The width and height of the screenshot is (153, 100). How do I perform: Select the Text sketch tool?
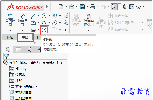66,23
